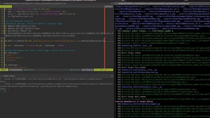Click the Linking C static library output line
The height and width of the screenshot is (118, 210).
click(144, 31)
